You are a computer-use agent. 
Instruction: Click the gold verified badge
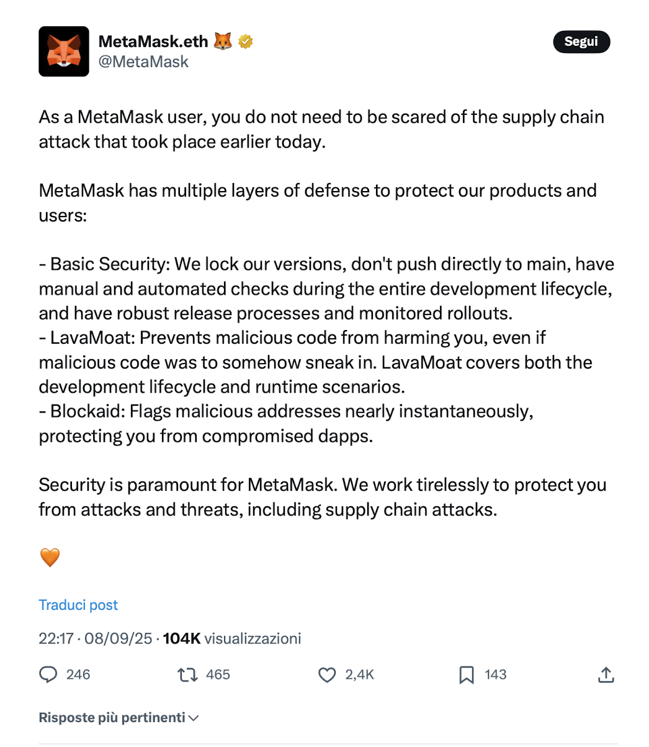246,42
